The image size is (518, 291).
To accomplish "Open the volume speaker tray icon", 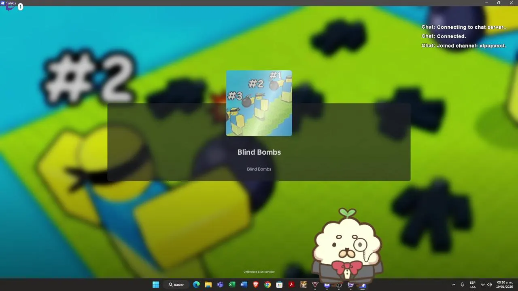I will (489, 285).
